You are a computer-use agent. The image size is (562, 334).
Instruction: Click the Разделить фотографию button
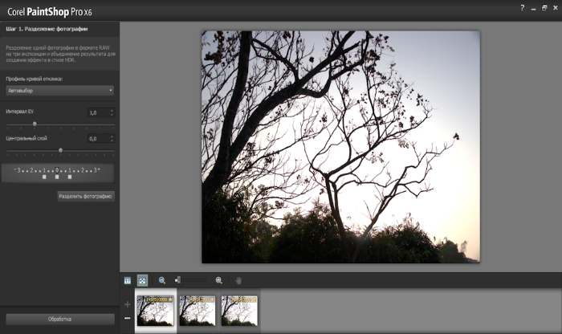[86, 196]
